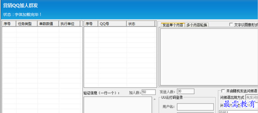Click the UU云打码登录 group label
Image resolution: width=258 pixels, height=113 pixels.
point(172,97)
